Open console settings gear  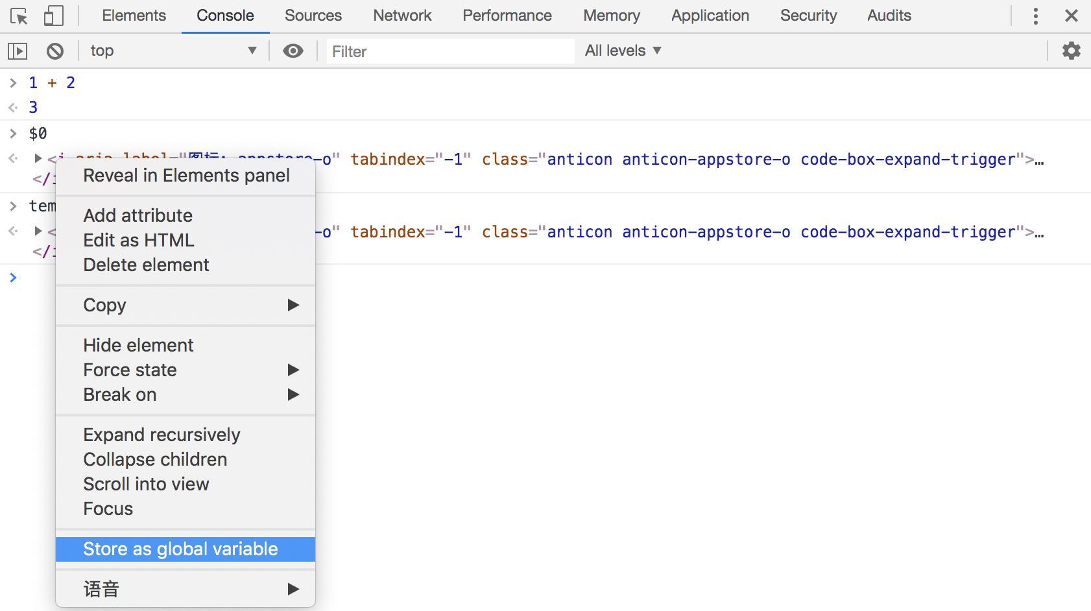pyautogui.click(x=1071, y=51)
